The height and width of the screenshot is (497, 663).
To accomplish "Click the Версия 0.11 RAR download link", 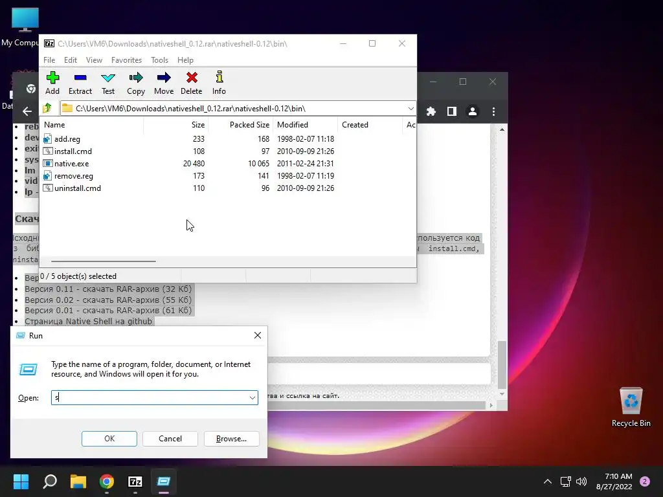I will [x=108, y=289].
